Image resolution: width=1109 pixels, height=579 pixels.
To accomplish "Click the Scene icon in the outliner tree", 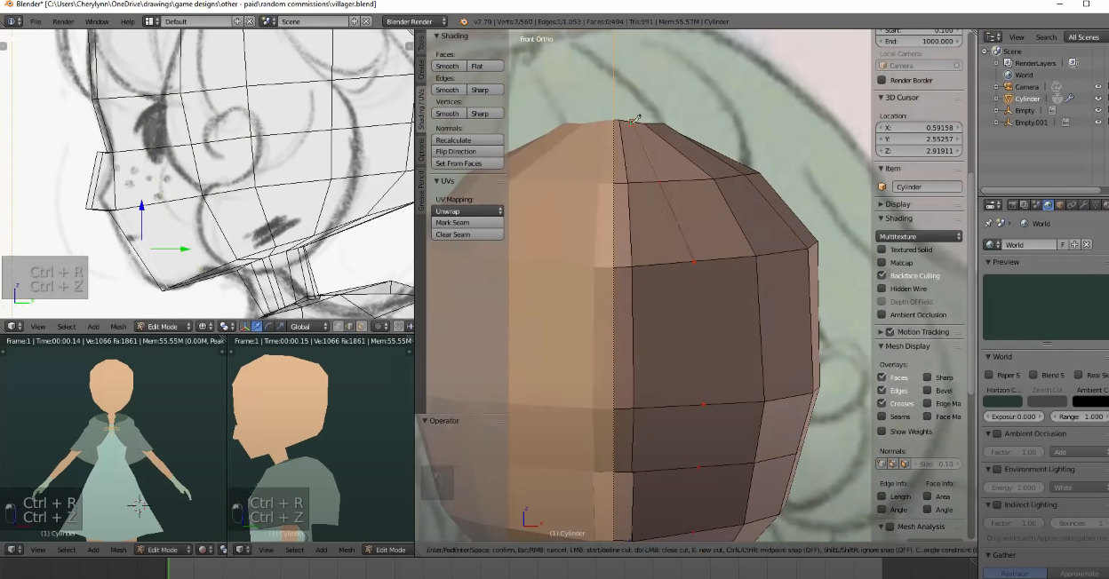I will [996, 51].
